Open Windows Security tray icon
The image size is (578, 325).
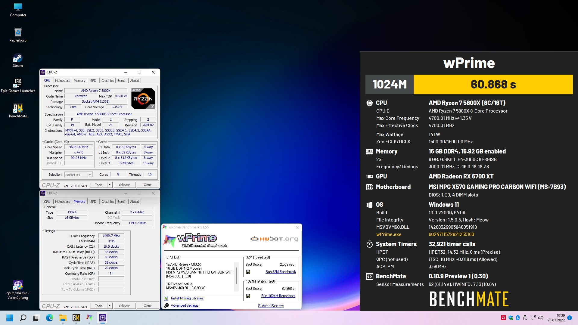click(x=511, y=318)
